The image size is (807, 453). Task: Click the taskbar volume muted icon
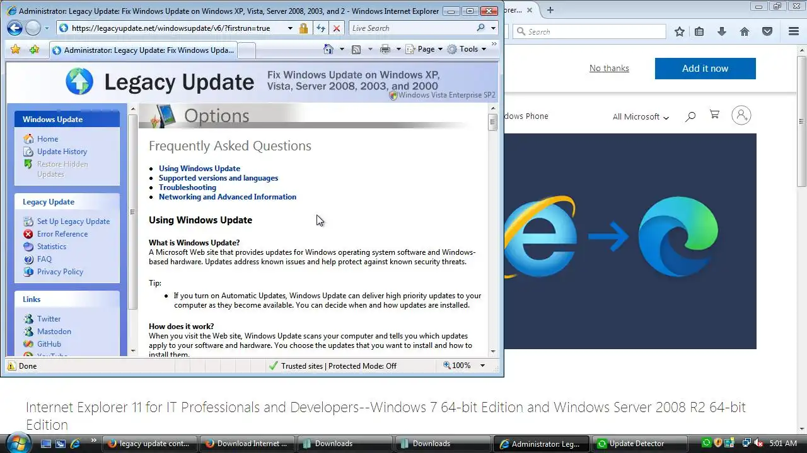pyautogui.click(x=758, y=444)
